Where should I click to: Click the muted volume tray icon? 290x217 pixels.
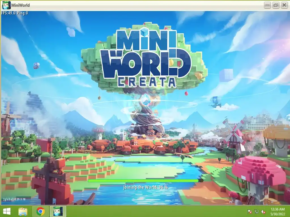pyautogui.click(x=263, y=211)
